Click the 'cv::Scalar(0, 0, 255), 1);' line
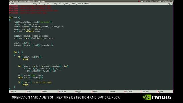The height and width of the screenshot is (103, 183). pos(41,71)
